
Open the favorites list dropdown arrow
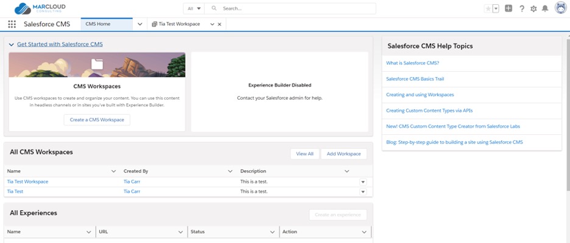pyautogui.click(x=496, y=9)
